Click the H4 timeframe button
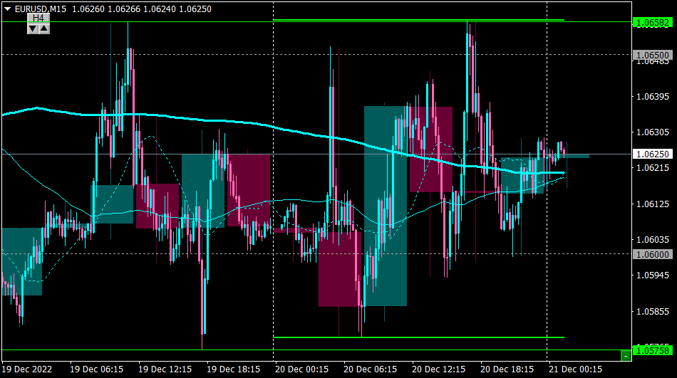Screen dimensions: 677x378 coord(38,18)
